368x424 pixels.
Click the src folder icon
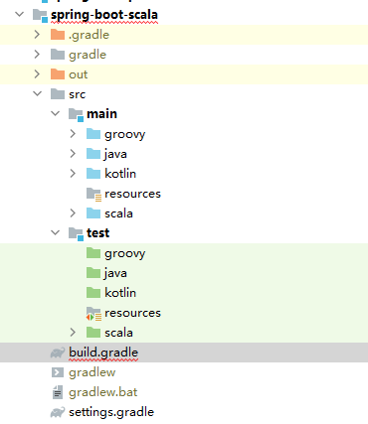[x=58, y=94]
